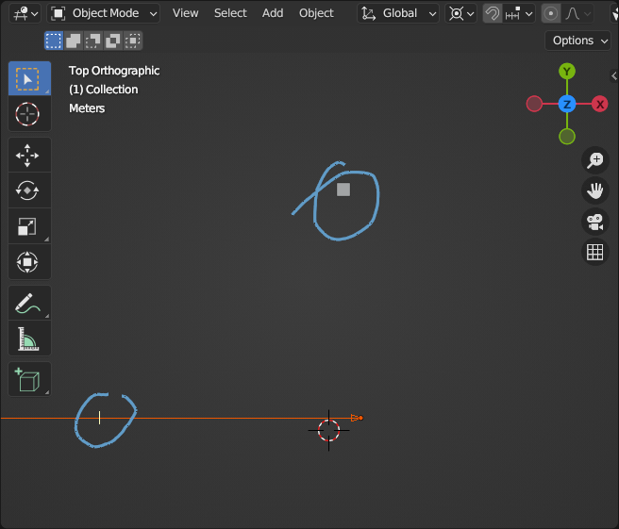Screen dimensions: 619x529
Task: Select the Measure tool
Action: (x=28, y=339)
